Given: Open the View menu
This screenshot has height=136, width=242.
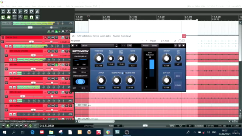Looking at the screenshot, I should [14, 6].
